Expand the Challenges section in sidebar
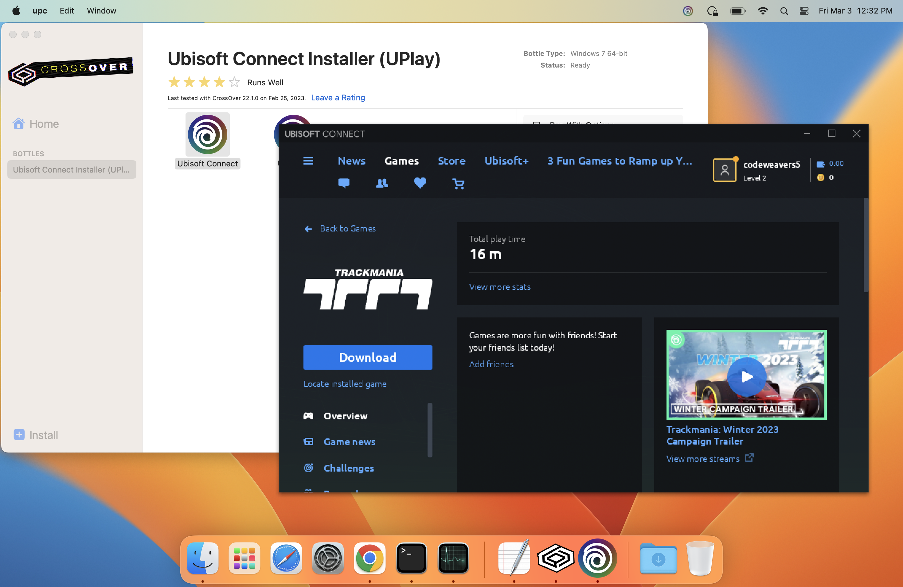 pyautogui.click(x=348, y=468)
